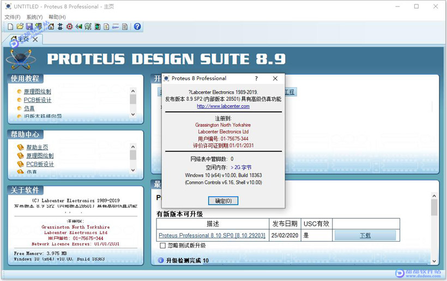Screen dimensions: 447x281
Task: Close the Proteus 8 Professional About dialog
Action: 275,79
